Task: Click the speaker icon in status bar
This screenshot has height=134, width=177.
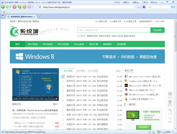Action: point(150,132)
